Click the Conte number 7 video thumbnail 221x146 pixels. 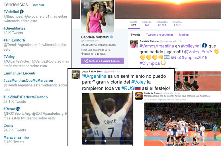107,119
